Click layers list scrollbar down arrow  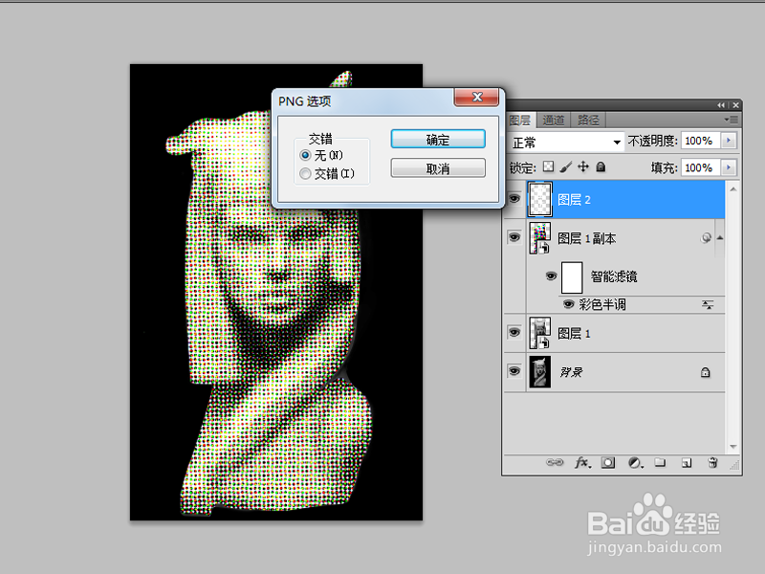[x=733, y=447]
